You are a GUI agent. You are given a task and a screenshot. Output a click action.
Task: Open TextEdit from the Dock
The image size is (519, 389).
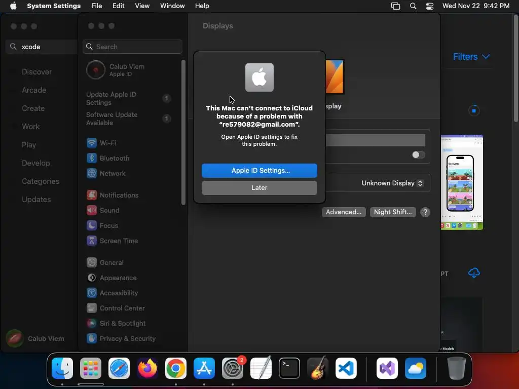pyautogui.click(x=261, y=368)
